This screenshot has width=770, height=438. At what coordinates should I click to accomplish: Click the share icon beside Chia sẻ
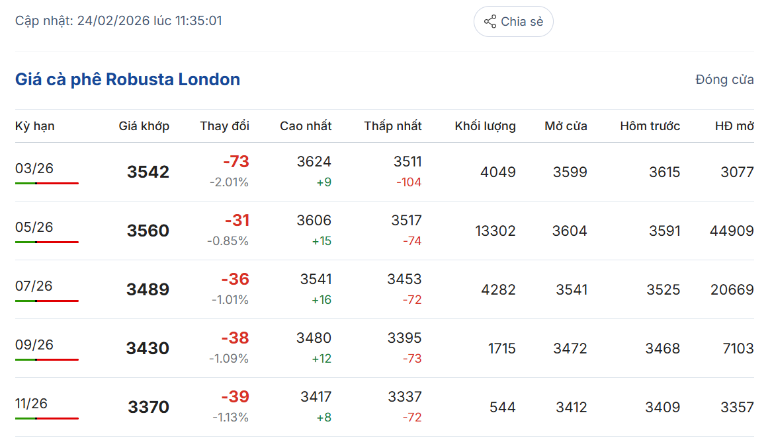point(490,22)
